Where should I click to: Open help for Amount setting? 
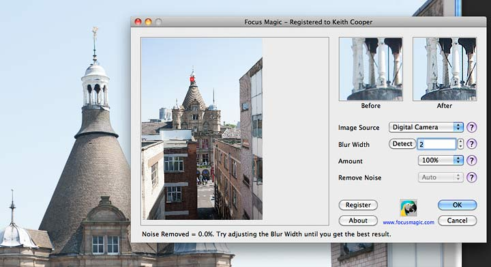click(472, 160)
